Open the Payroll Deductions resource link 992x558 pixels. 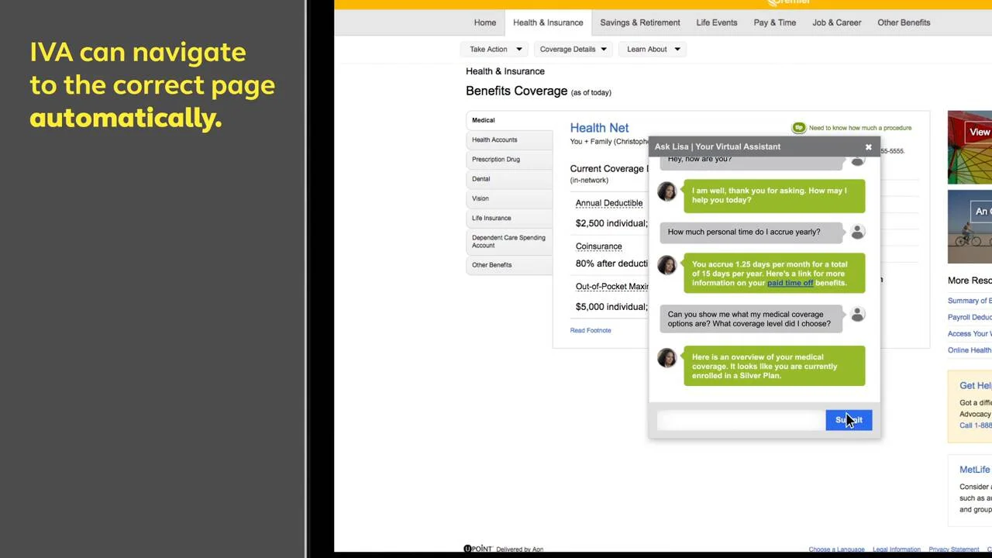tap(970, 317)
